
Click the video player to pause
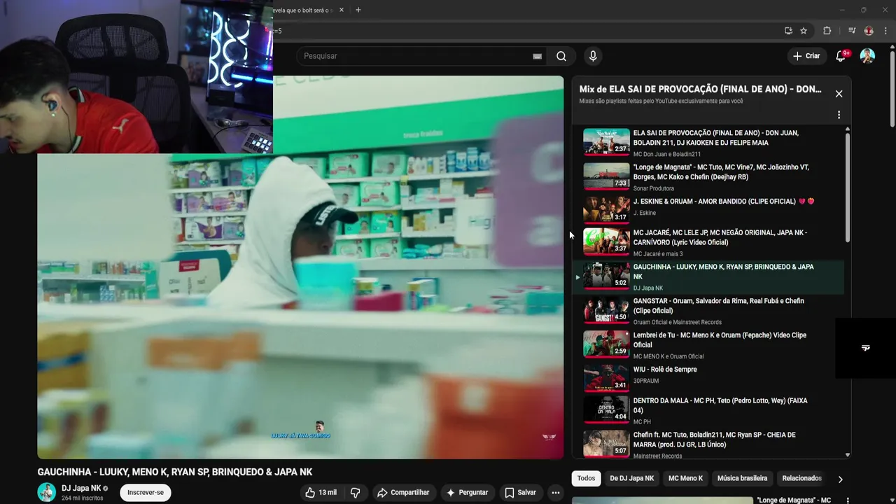pyautogui.click(x=300, y=267)
